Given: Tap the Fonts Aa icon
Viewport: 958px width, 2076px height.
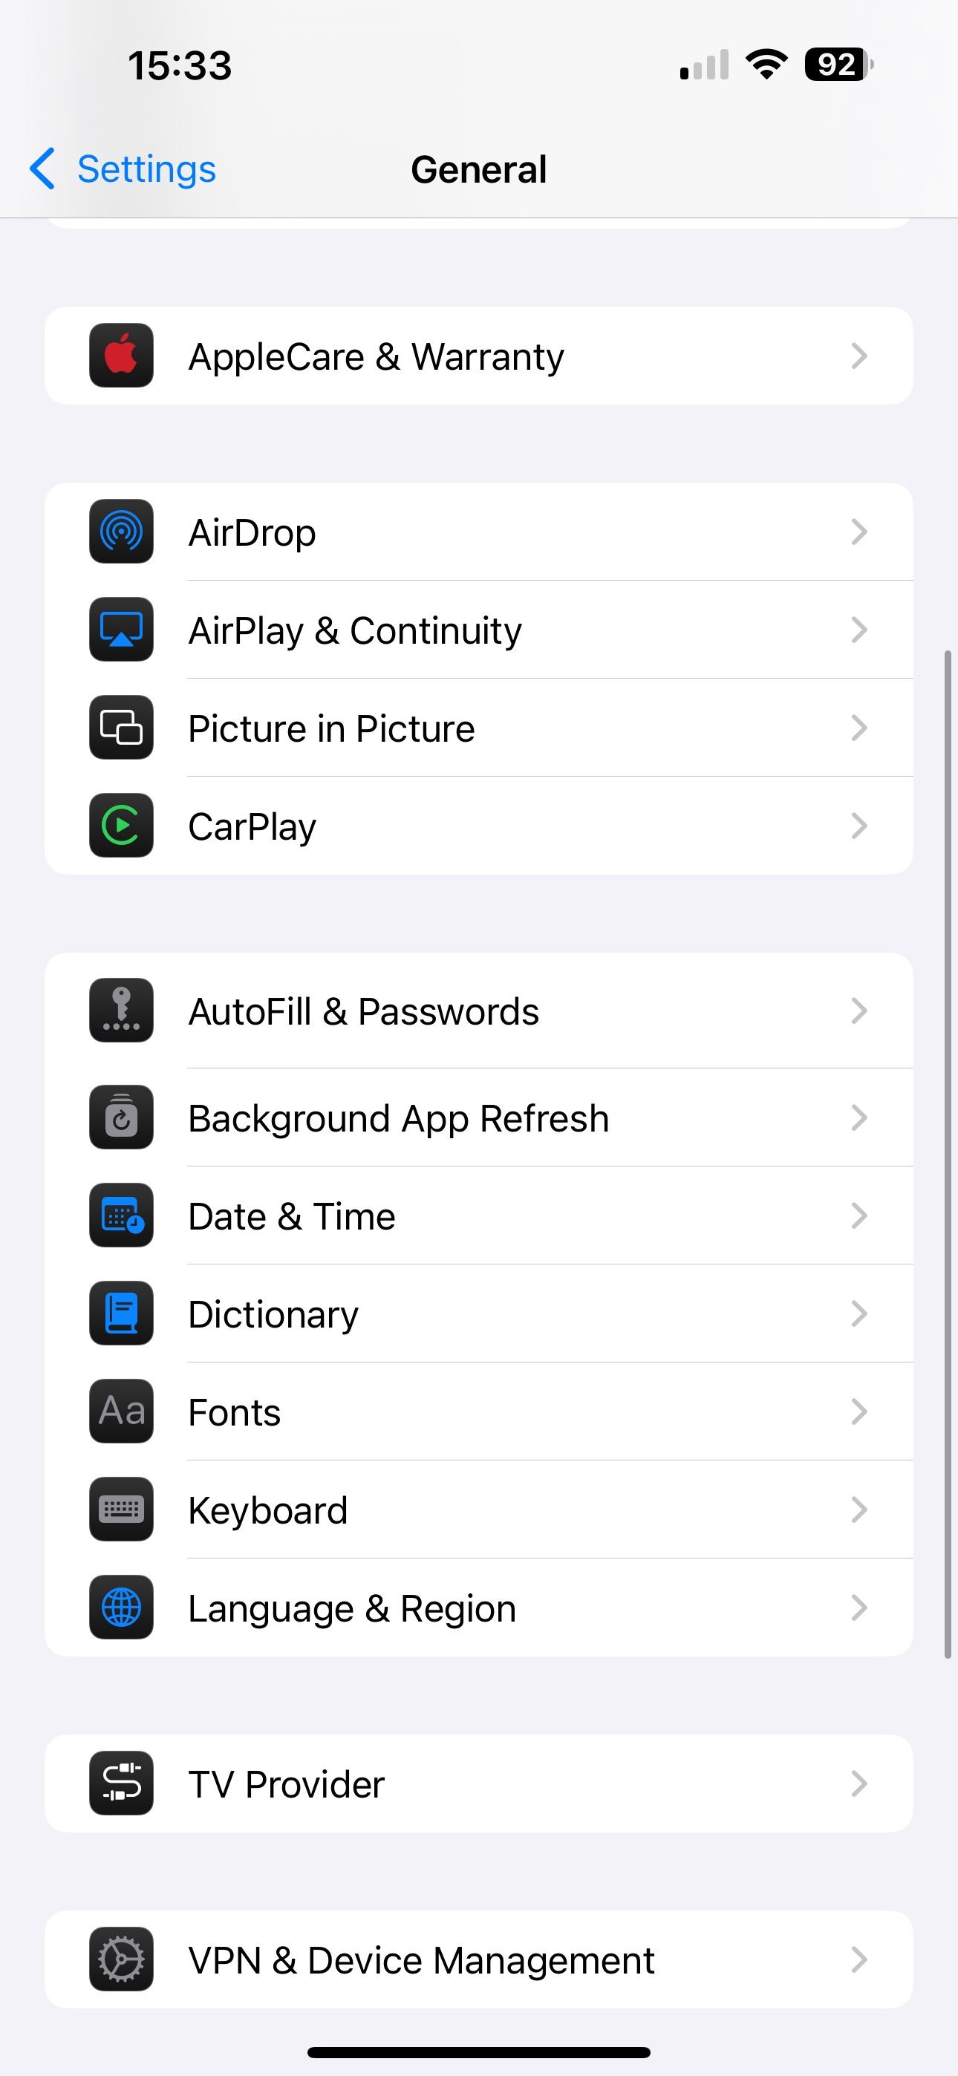Looking at the screenshot, I should 121,1411.
